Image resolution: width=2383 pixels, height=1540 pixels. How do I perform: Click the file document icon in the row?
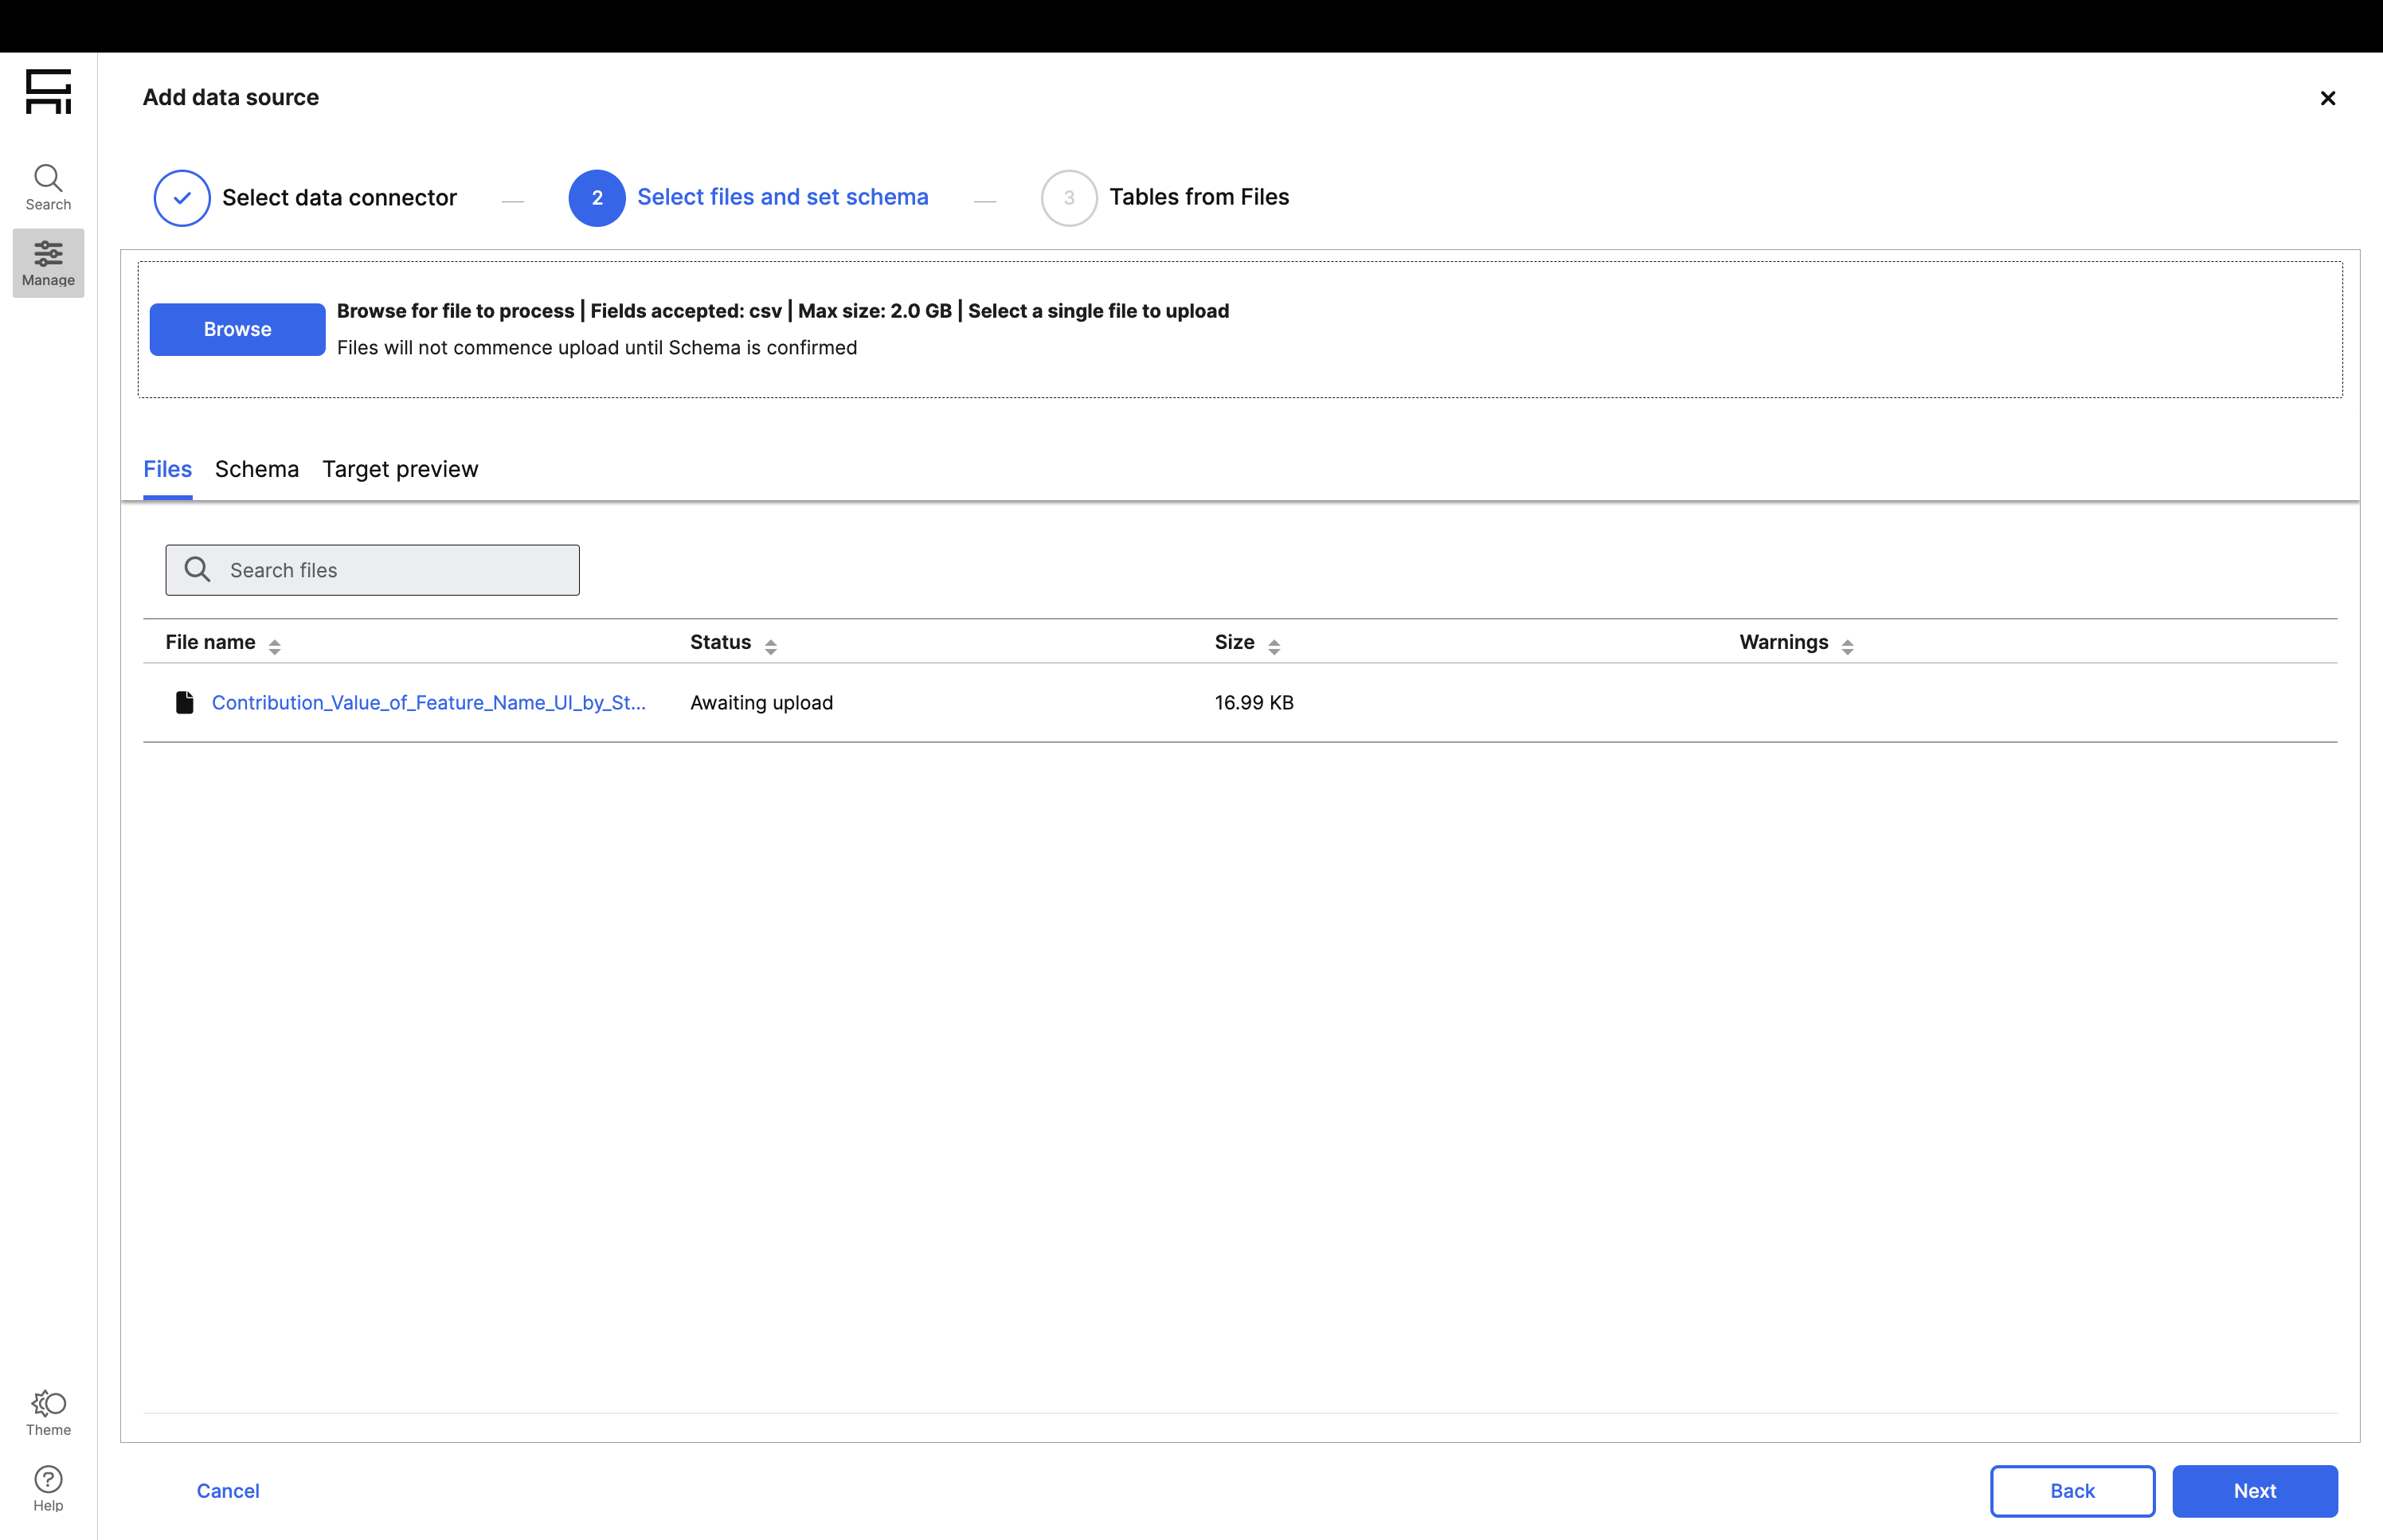184,703
